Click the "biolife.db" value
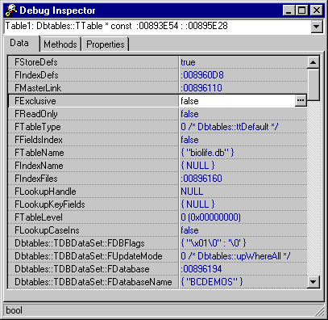 (207, 153)
